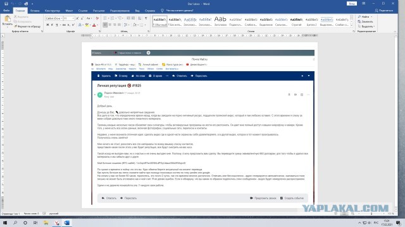Apply the Обычный (Normal) style

click(159, 21)
